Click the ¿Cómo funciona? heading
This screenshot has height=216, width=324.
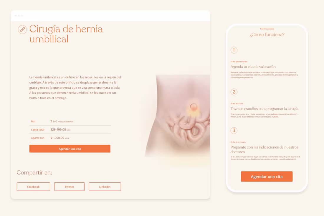pyautogui.click(x=267, y=34)
